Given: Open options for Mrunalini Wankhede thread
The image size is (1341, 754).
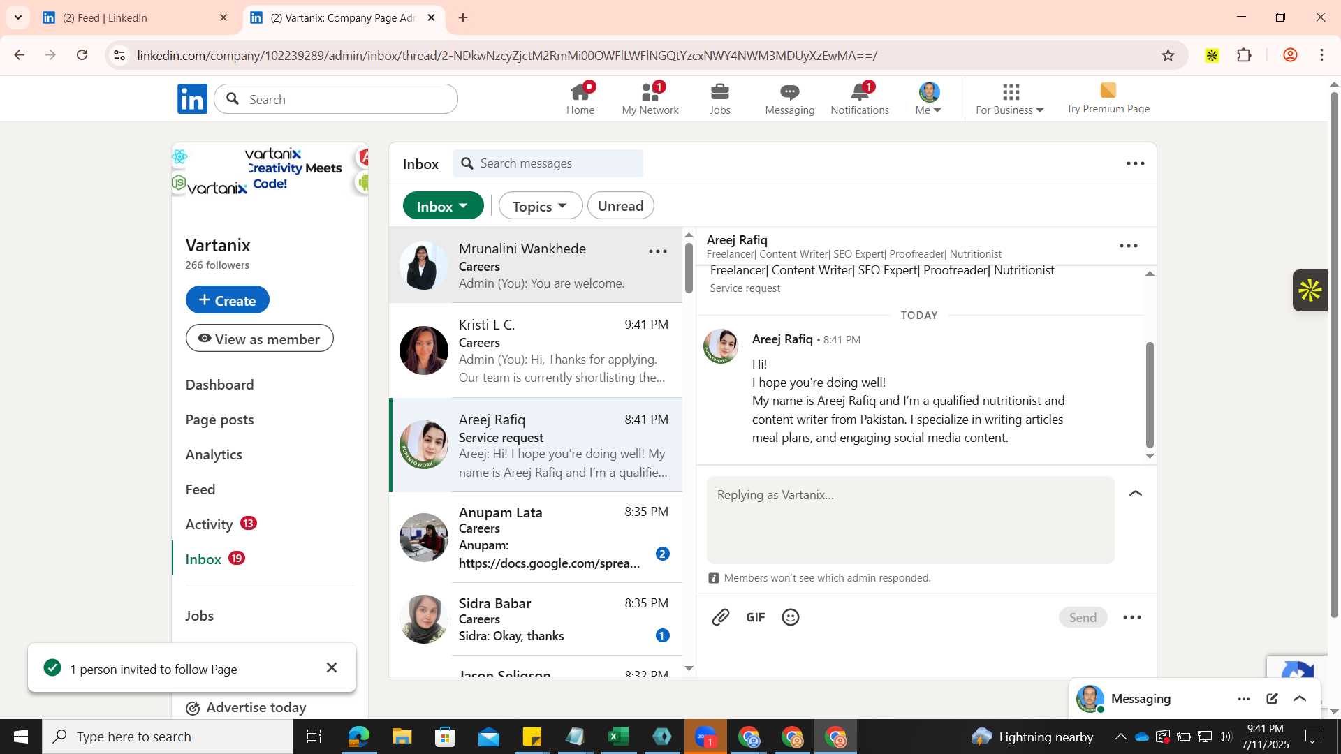Looking at the screenshot, I should [x=658, y=251].
